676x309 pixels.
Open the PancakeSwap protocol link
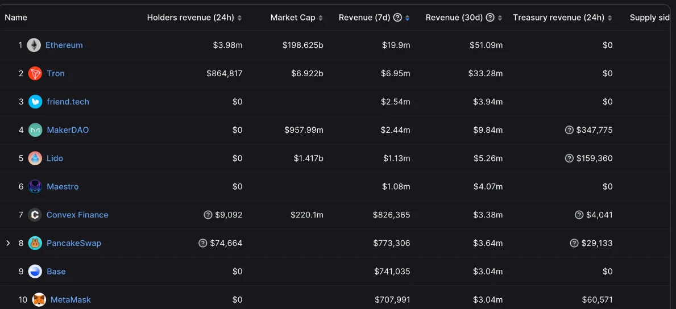pos(74,243)
